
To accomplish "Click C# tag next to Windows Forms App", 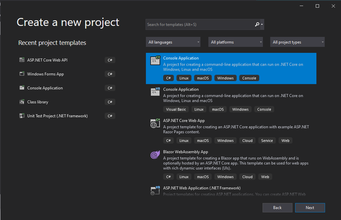I will [x=110, y=74].
